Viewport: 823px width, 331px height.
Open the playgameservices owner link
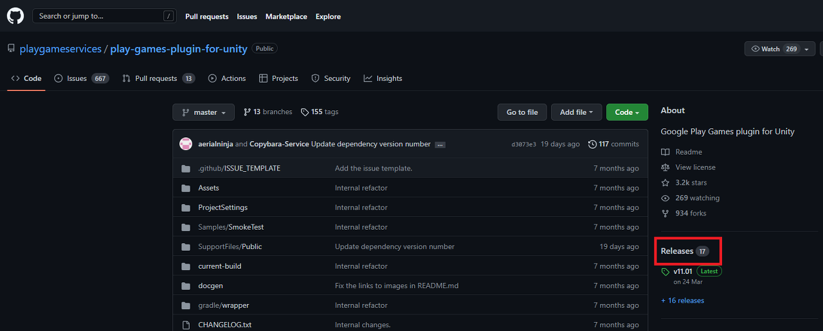(x=60, y=49)
